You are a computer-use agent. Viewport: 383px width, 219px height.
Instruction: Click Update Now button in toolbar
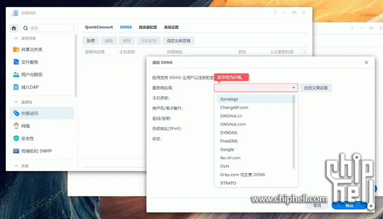coord(149,41)
